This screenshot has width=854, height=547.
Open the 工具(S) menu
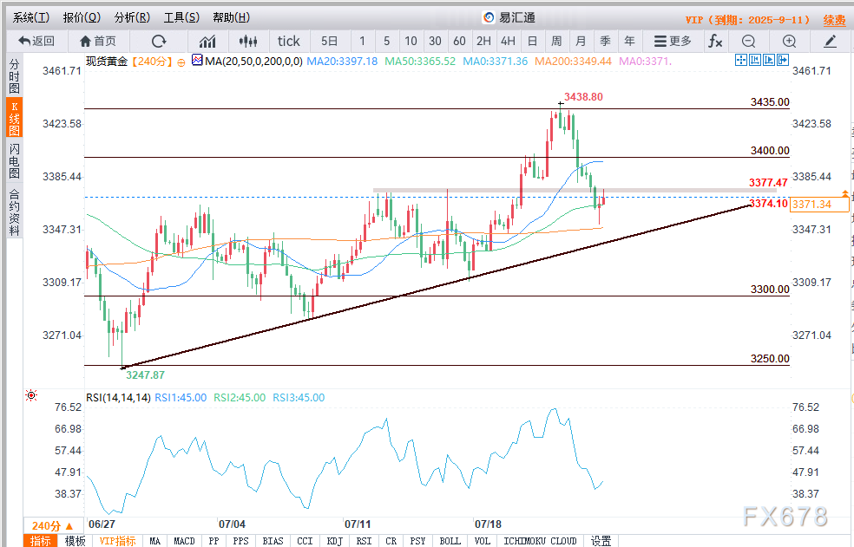181,17
